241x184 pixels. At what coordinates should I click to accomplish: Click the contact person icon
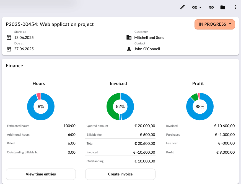[x=129, y=49]
